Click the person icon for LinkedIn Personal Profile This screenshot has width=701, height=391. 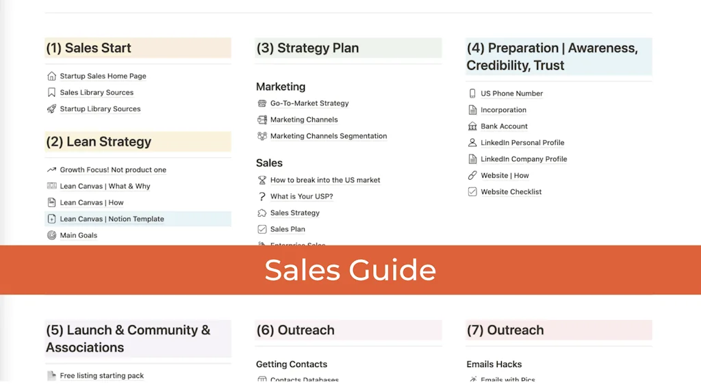click(472, 143)
